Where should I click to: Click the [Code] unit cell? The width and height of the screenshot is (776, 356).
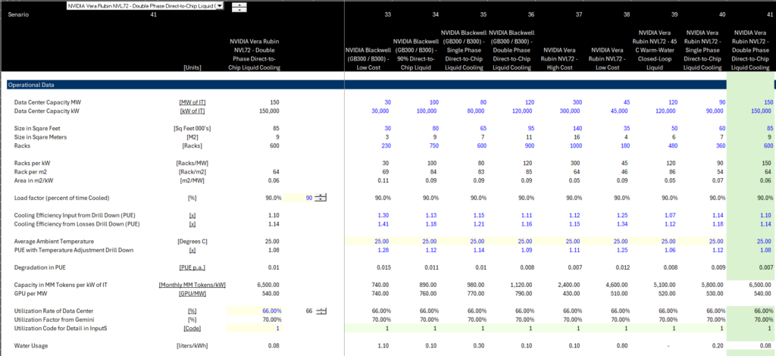click(192, 328)
